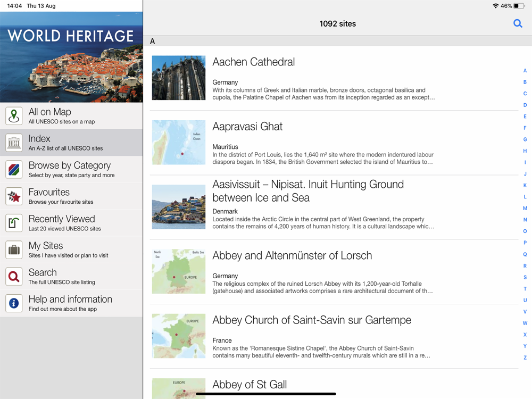Open the Browse by Category label

tap(70, 165)
